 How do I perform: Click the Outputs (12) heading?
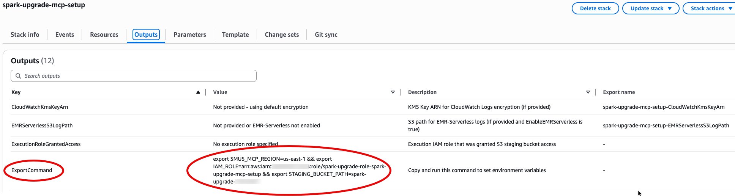click(x=32, y=61)
